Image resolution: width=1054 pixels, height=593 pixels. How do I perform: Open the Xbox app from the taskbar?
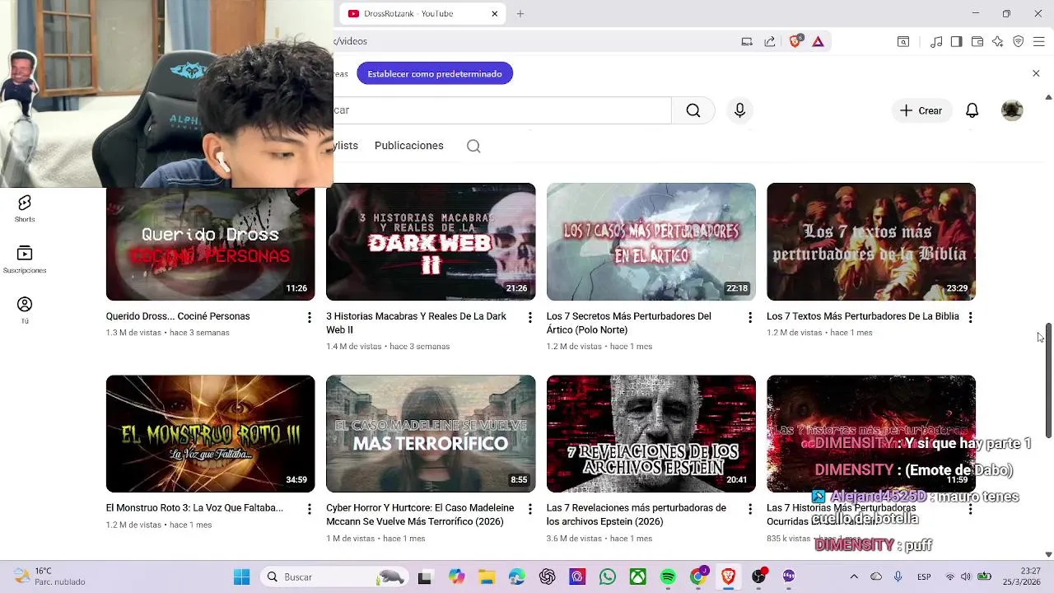(x=638, y=577)
